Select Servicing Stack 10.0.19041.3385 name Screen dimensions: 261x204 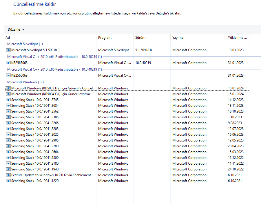35,117
